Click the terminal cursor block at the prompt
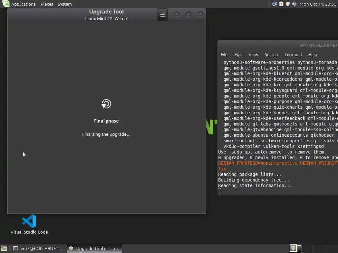This screenshot has height=253, width=338. pos(220,191)
